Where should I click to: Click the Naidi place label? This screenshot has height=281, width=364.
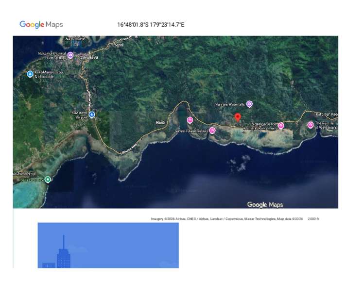coord(160,122)
